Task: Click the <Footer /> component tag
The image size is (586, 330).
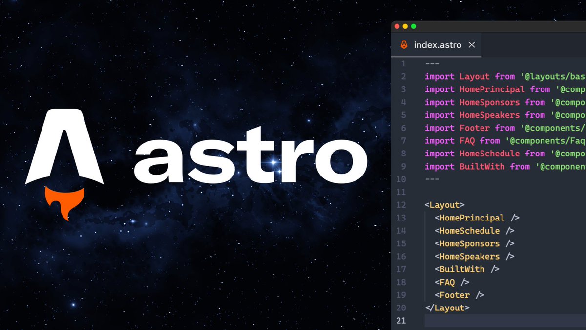Action: [x=460, y=295]
